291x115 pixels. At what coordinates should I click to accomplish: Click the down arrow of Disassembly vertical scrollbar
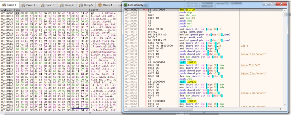285,105
